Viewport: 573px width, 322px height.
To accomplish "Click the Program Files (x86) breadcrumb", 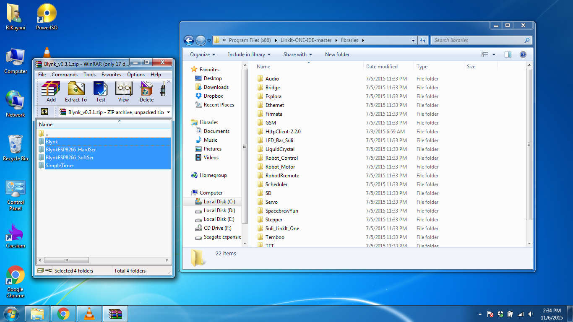I will point(250,40).
